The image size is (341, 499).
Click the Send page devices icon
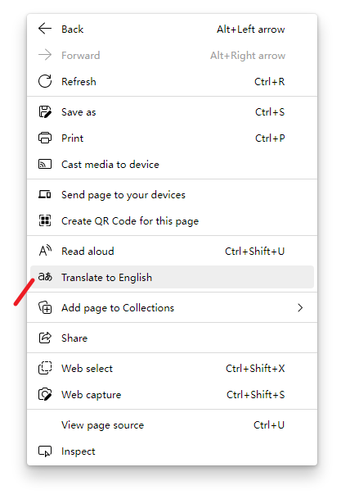[45, 194]
